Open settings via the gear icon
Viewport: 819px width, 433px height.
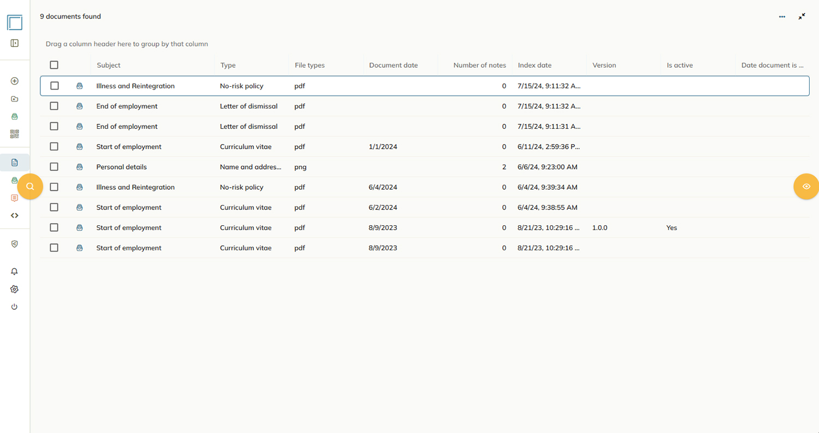(15, 289)
